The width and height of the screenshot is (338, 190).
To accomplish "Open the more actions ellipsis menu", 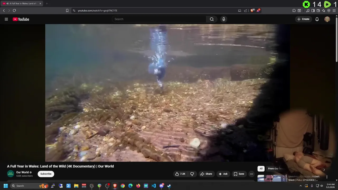I will point(252,174).
